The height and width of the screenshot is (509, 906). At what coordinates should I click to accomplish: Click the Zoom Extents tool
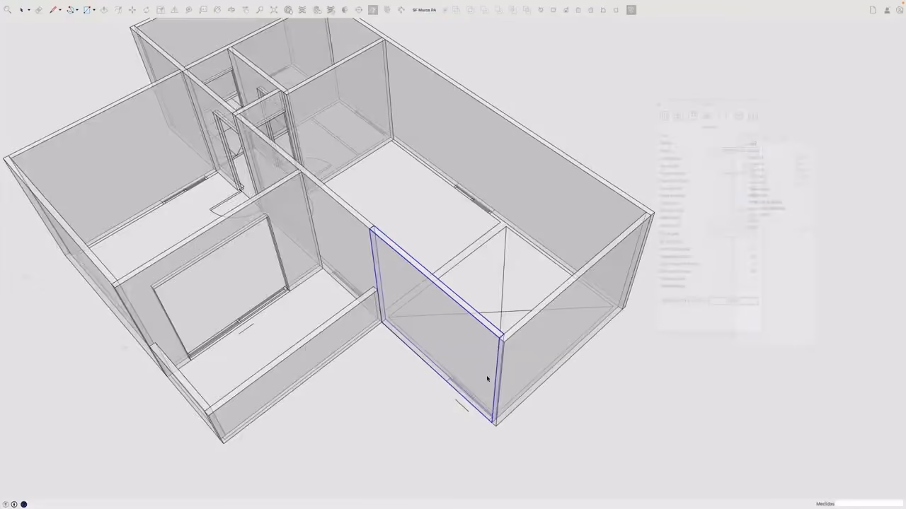pyautogui.click(x=274, y=10)
